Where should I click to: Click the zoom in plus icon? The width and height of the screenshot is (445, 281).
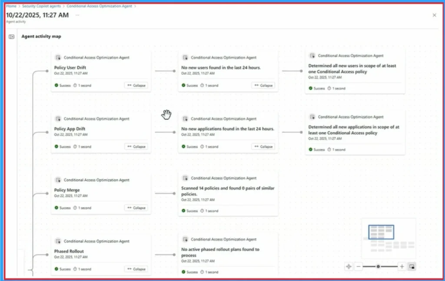pos(402,266)
